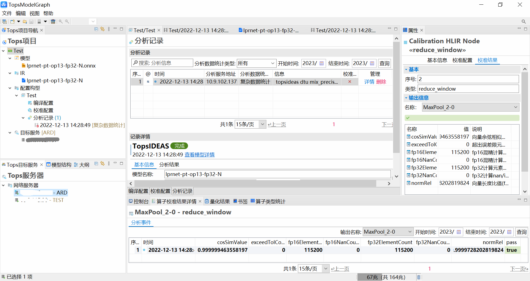Minimize the 属性 panel
Screen dimensions: 530x281
click(x=519, y=29)
